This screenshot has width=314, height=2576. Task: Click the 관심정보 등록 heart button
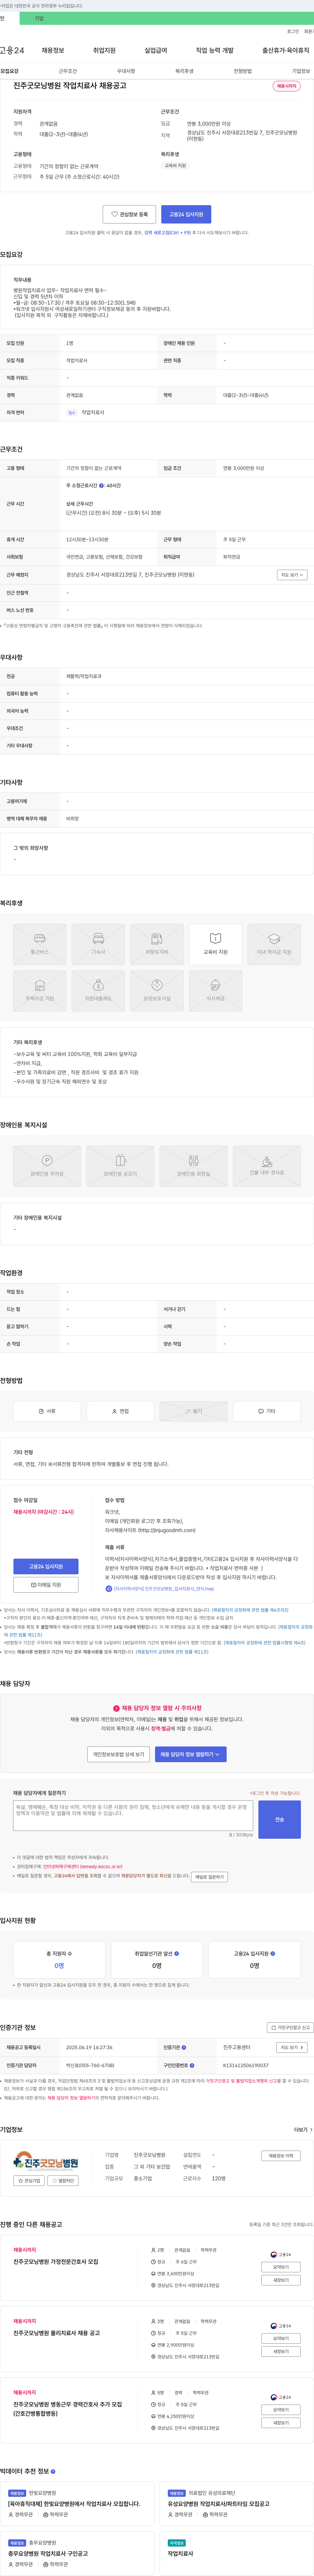coord(129,214)
